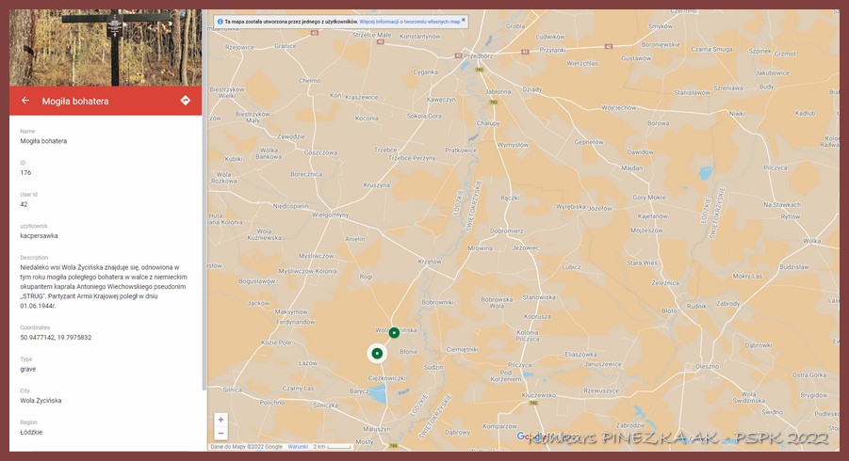
Task: Click the Type value grave
Action: tap(28, 369)
